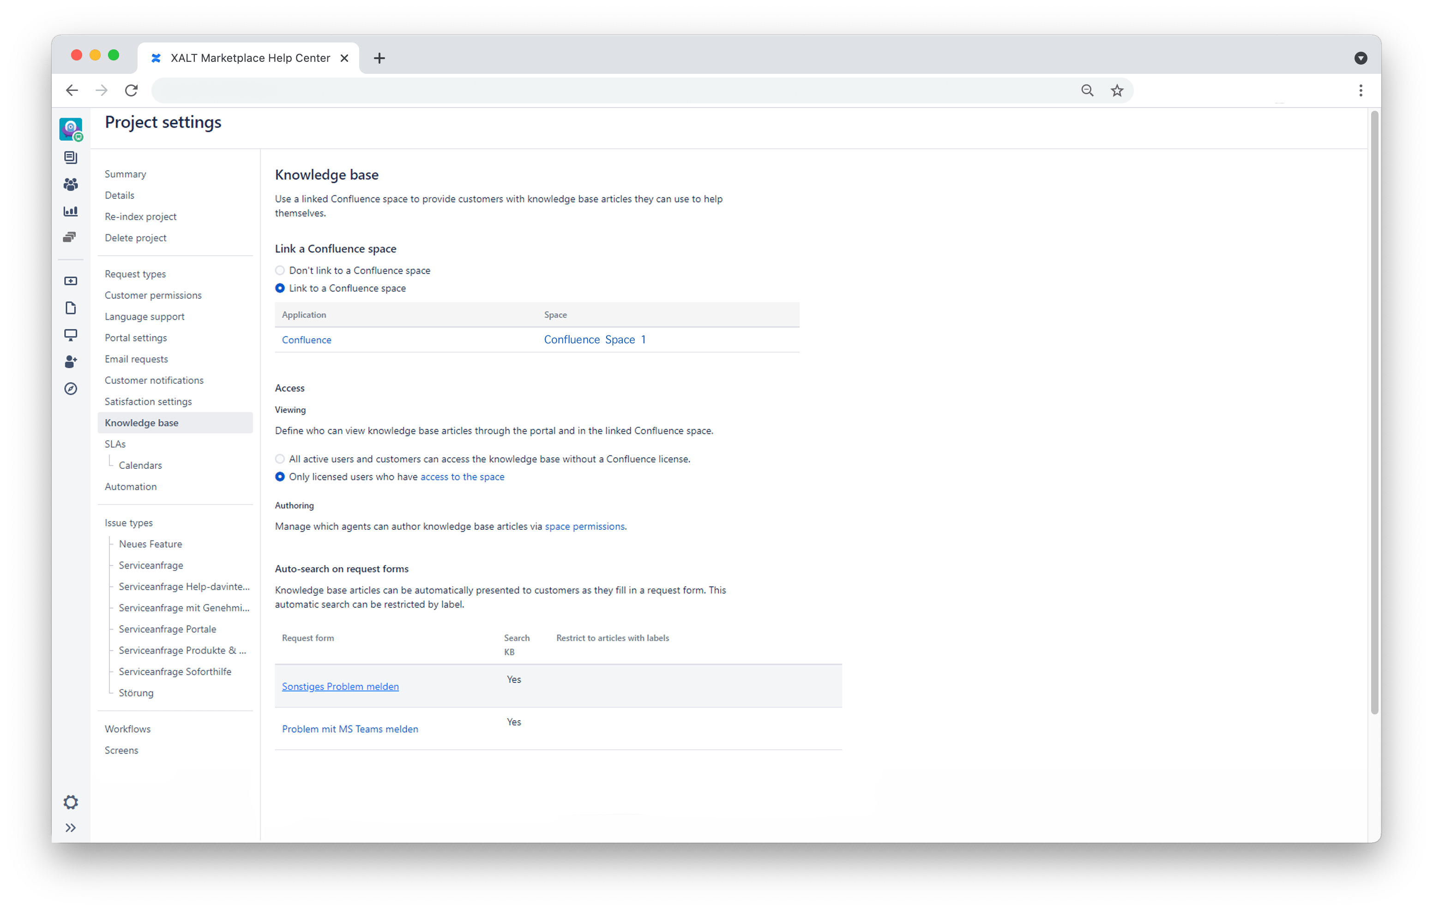The width and height of the screenshot is (1433, 911).
Task: Click the 'Sonstiges Problem melden' request form link
Action: (x=339, y=687)
